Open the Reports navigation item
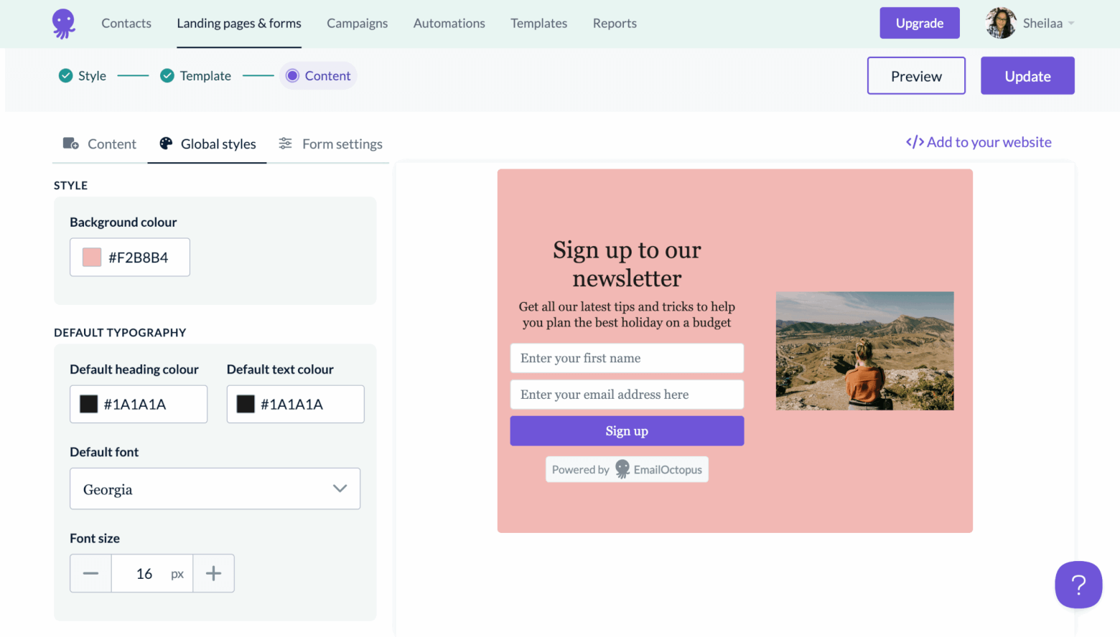This screenshot has height=637, width=1120. tap(615, 23)
